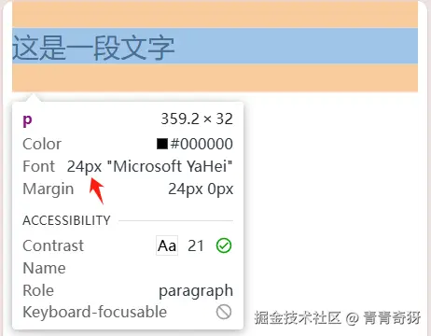Click the Keyboard-focusable label
431x336 pixels.
(x=95, y=312)
